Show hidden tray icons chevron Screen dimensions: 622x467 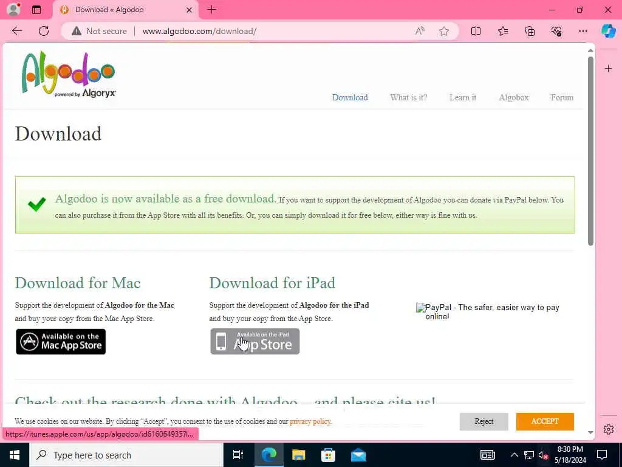tap(514, 455)
